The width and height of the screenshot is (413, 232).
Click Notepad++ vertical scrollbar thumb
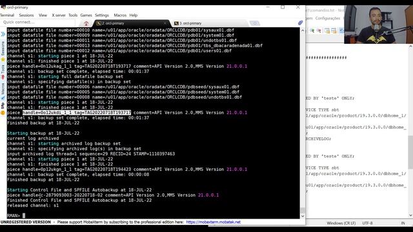[x=410, y=153]
